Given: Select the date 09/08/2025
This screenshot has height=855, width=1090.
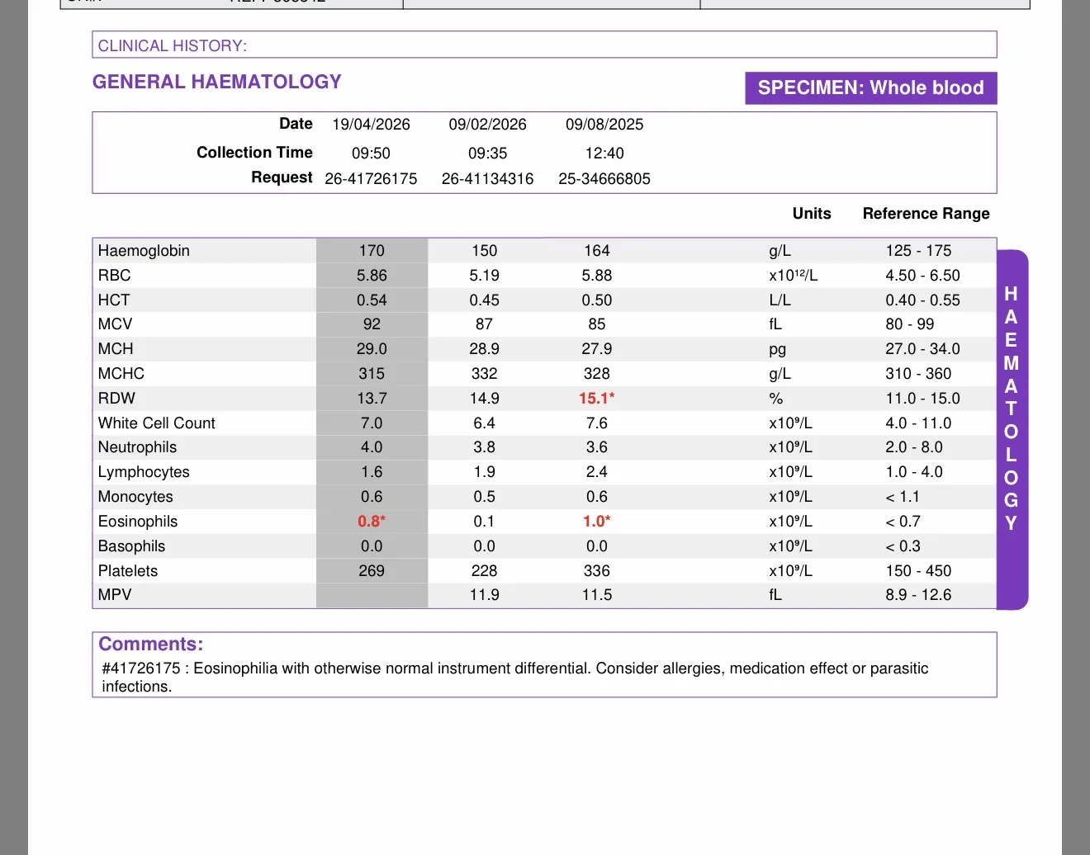Looking at the screenshot, I should click(x=604, y=125).
